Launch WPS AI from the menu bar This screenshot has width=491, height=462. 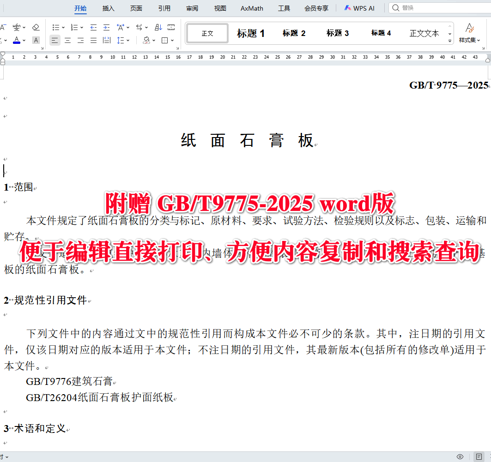(x=359, y=8)
